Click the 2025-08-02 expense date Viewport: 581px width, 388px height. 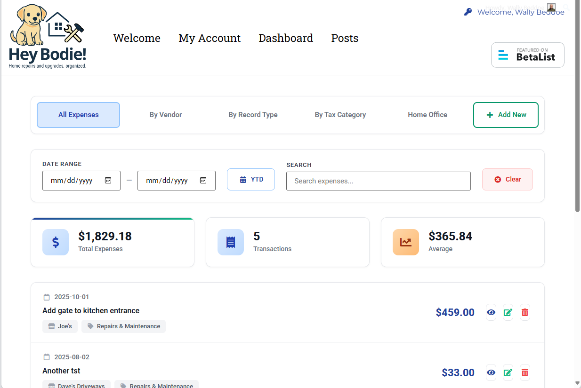coord(72,357)
